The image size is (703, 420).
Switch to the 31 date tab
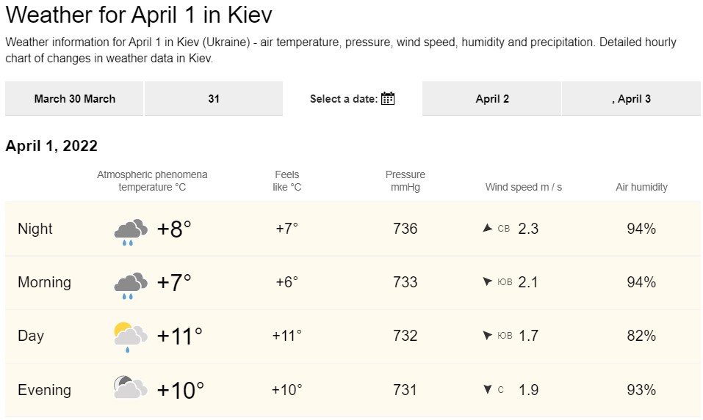pos(214,99)
